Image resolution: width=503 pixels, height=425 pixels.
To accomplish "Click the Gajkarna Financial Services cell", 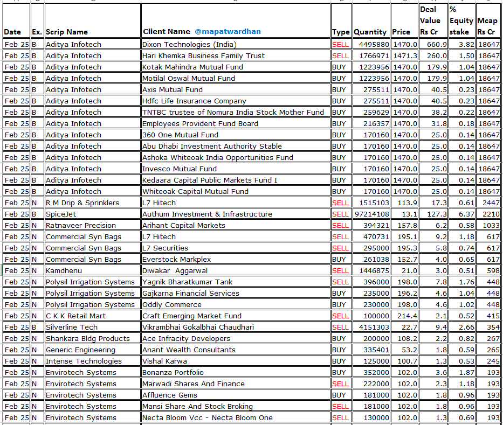I will coord(236,293).
